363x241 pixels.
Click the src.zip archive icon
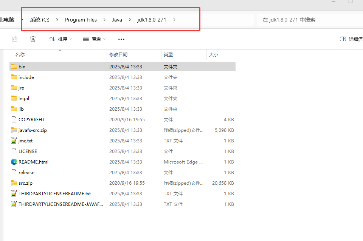point(14,183)
